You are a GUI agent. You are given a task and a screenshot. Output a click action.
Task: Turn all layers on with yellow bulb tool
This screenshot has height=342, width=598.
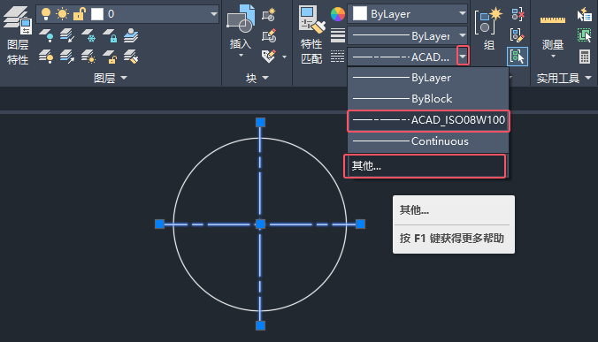pyautogui.click(x=46, y=57)
